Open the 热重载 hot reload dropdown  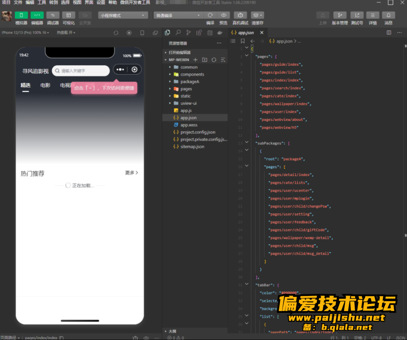pyautogui.click(x=66, y=33)
